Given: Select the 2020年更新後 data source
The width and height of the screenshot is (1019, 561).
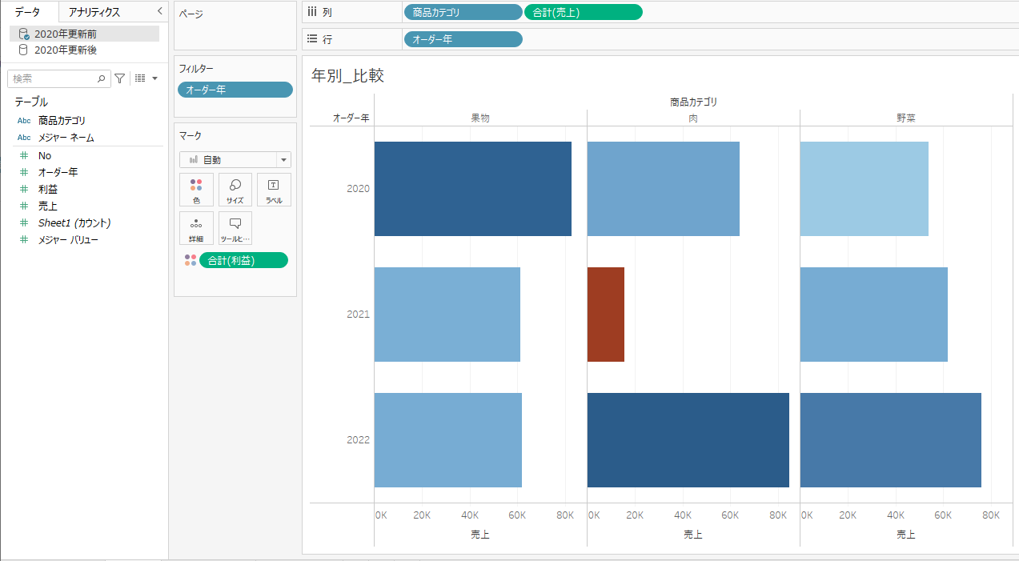Looking at the screenshot, I should coord(65,50).
